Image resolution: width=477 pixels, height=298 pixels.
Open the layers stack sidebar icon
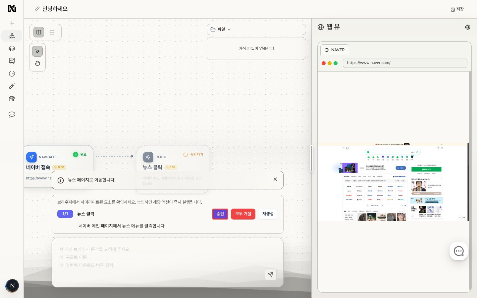[12, 48]
